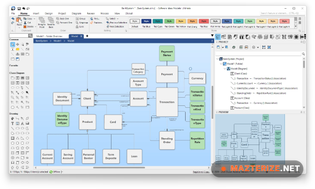Viewport: 315px width, 189px height.
Task: Click the new-item icon in Project toolbar
Action: [219, 47]
